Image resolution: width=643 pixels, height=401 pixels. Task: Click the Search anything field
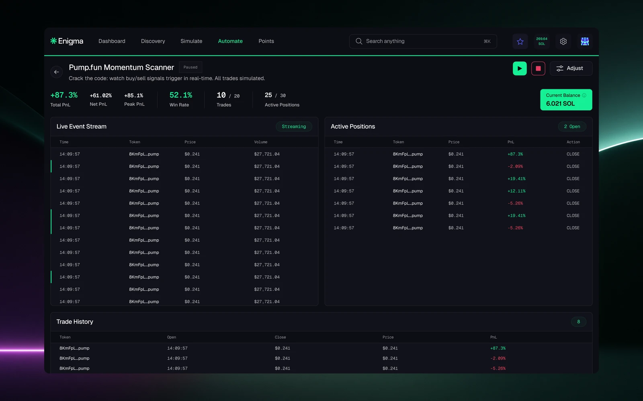pyautogui.click(x=423, y=41)
